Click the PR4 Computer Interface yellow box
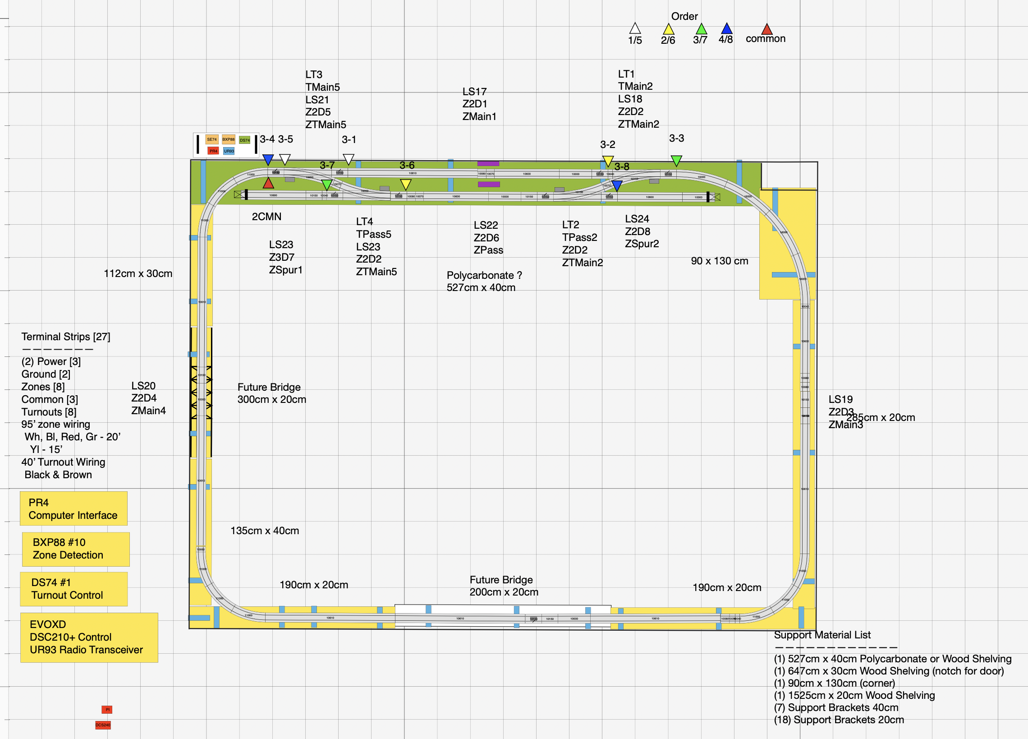This screenshot has width=1028, height=739. (73, 508)
